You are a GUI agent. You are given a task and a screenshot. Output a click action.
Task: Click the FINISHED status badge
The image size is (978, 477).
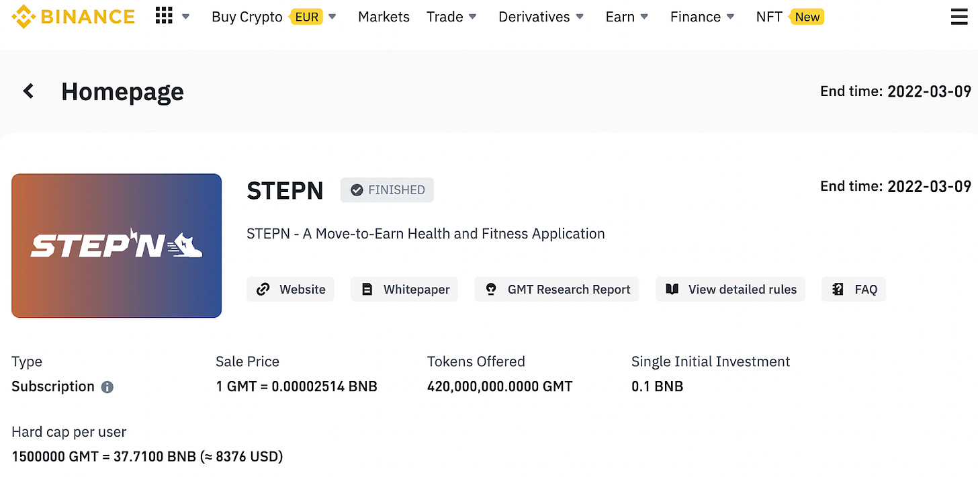[387, 190]
